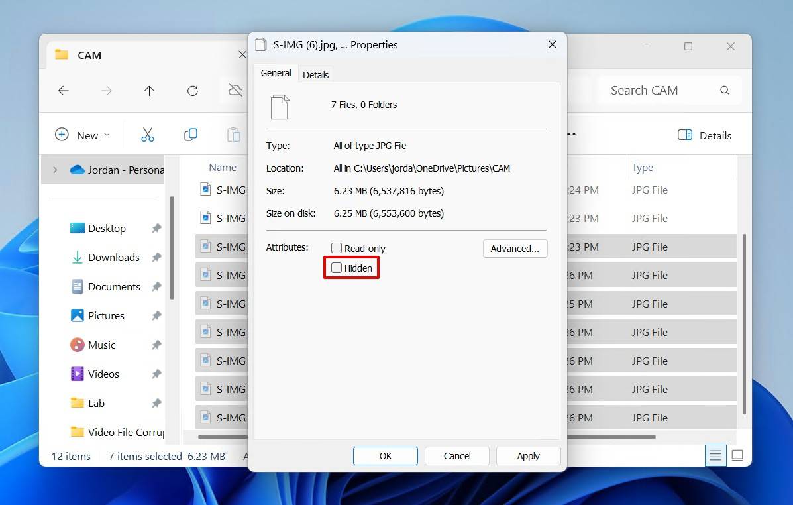This screenshot has height=505, width=793.
Task: Click the Refresh icon
Action: coord(192,91)
